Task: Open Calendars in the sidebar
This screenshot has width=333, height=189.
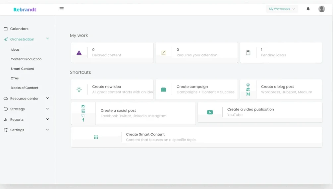Action: tap(19, 29)
